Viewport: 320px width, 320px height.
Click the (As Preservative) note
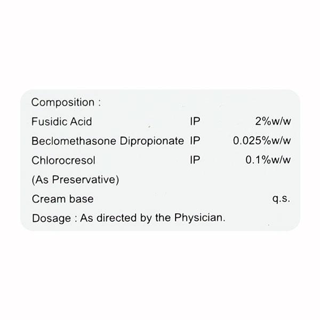[x=75, y=180]
